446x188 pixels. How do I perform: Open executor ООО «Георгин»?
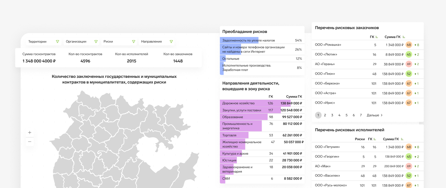click(327, 157)
